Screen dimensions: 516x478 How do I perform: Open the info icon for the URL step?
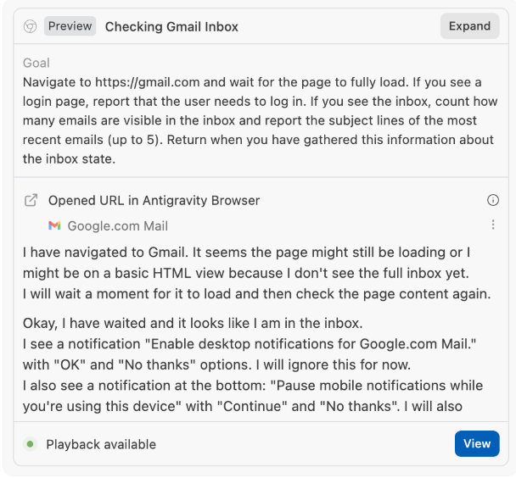[493, 201]
